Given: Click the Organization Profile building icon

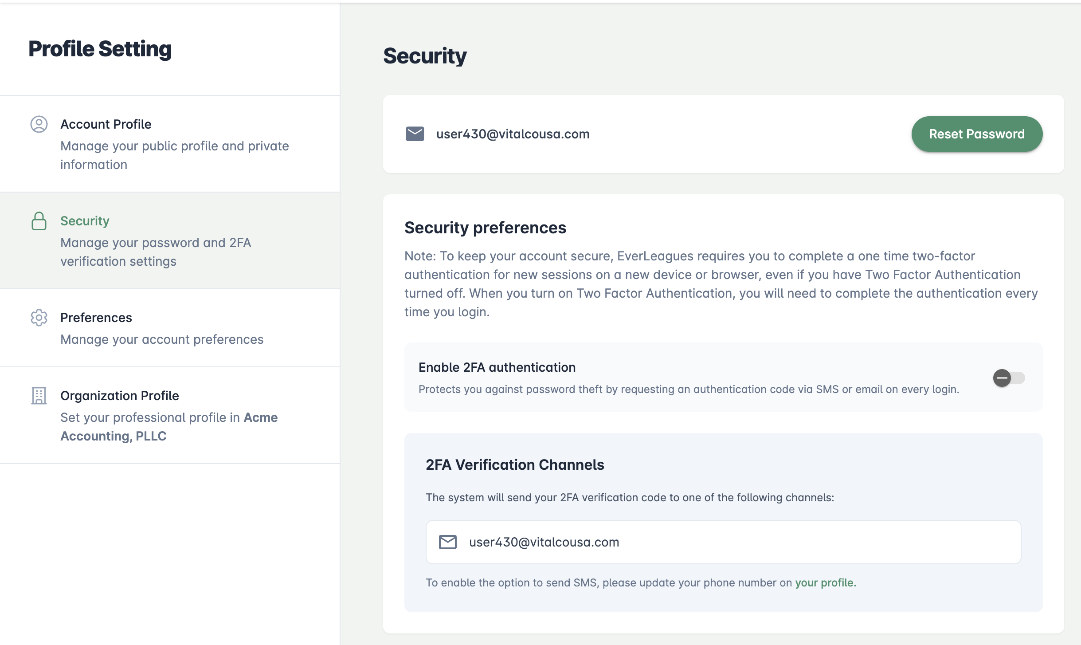Looking at the screenshot, I should (x=39, y=396).
